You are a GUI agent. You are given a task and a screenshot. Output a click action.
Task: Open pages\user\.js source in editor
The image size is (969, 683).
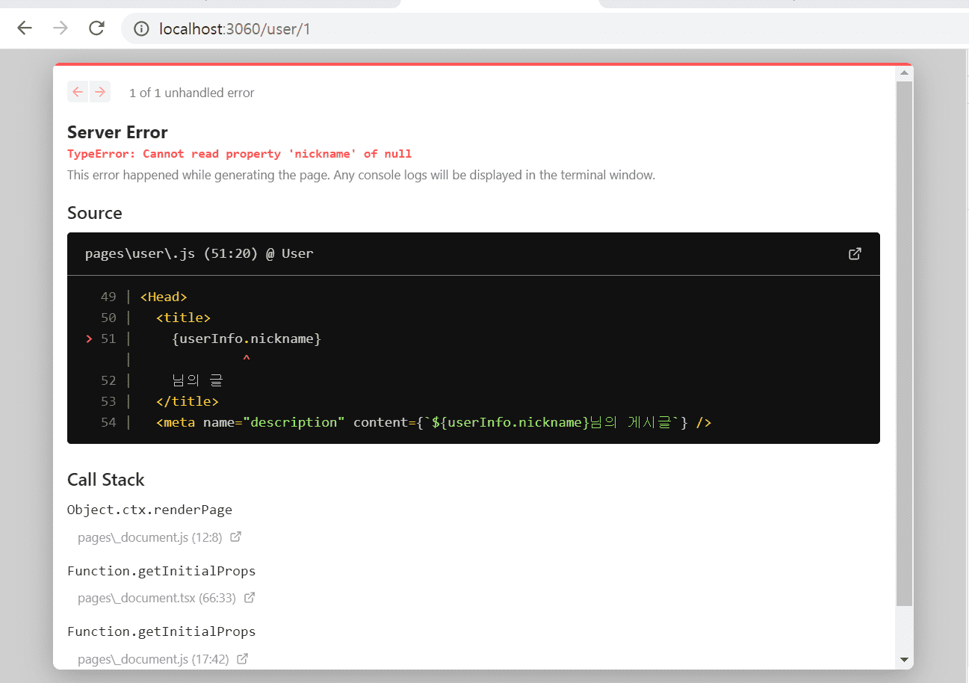point(855,253)
